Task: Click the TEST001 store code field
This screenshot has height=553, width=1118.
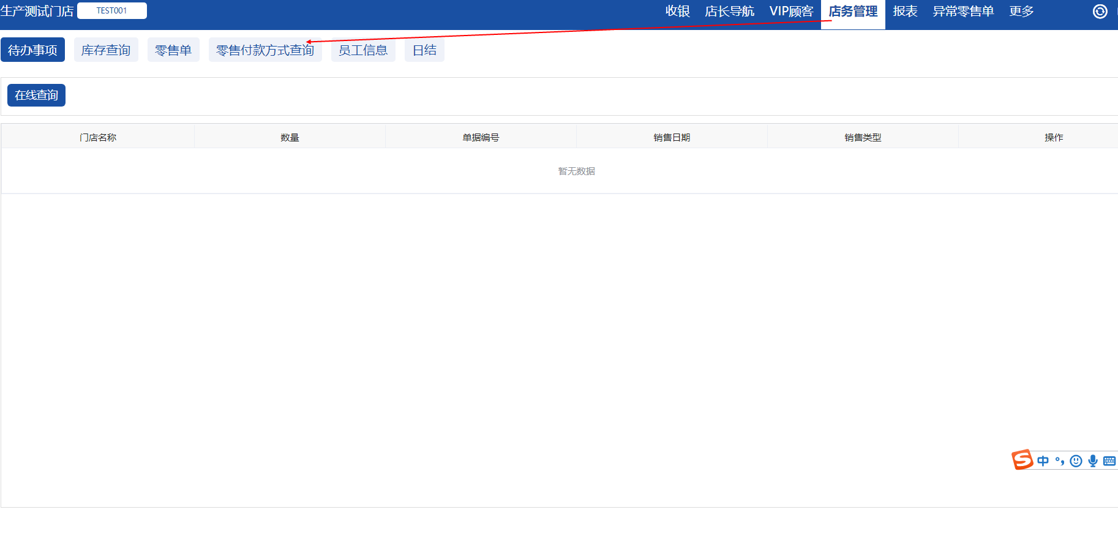Action: [111, 11]
